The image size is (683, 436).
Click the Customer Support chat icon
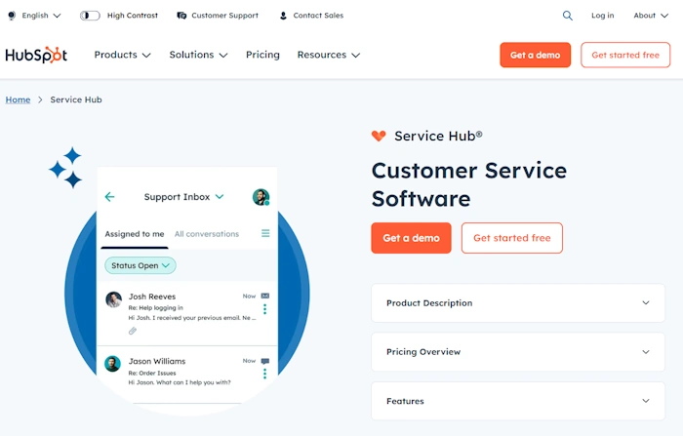[x=181, y=16]
